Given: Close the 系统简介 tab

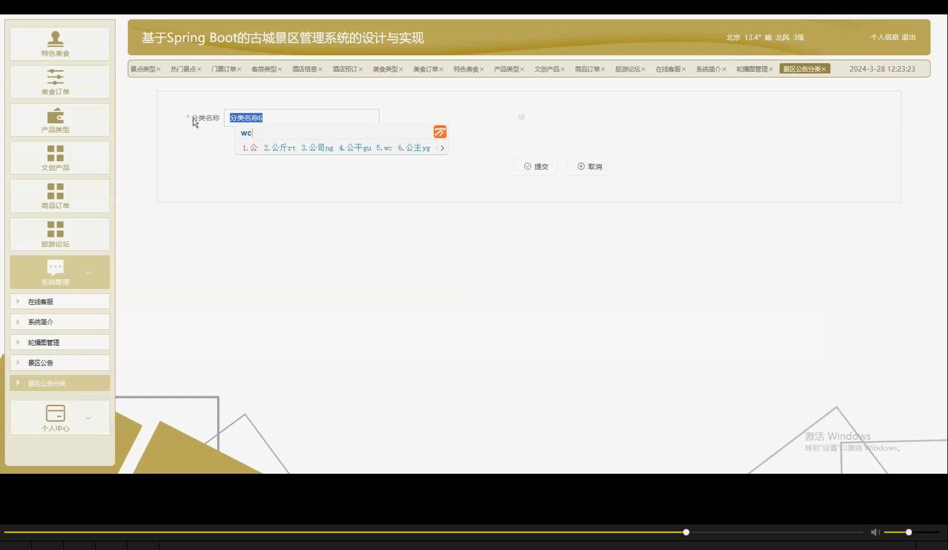Looking at the screenshot, I should [x=724, y=69].
